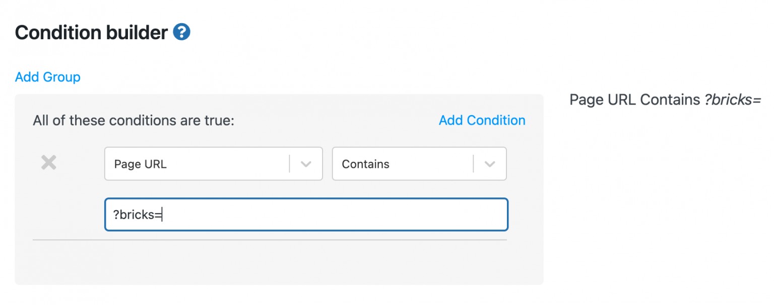This screenshot has height=305, width=774.
Task: Click Add Group
Action: point(47,76)
